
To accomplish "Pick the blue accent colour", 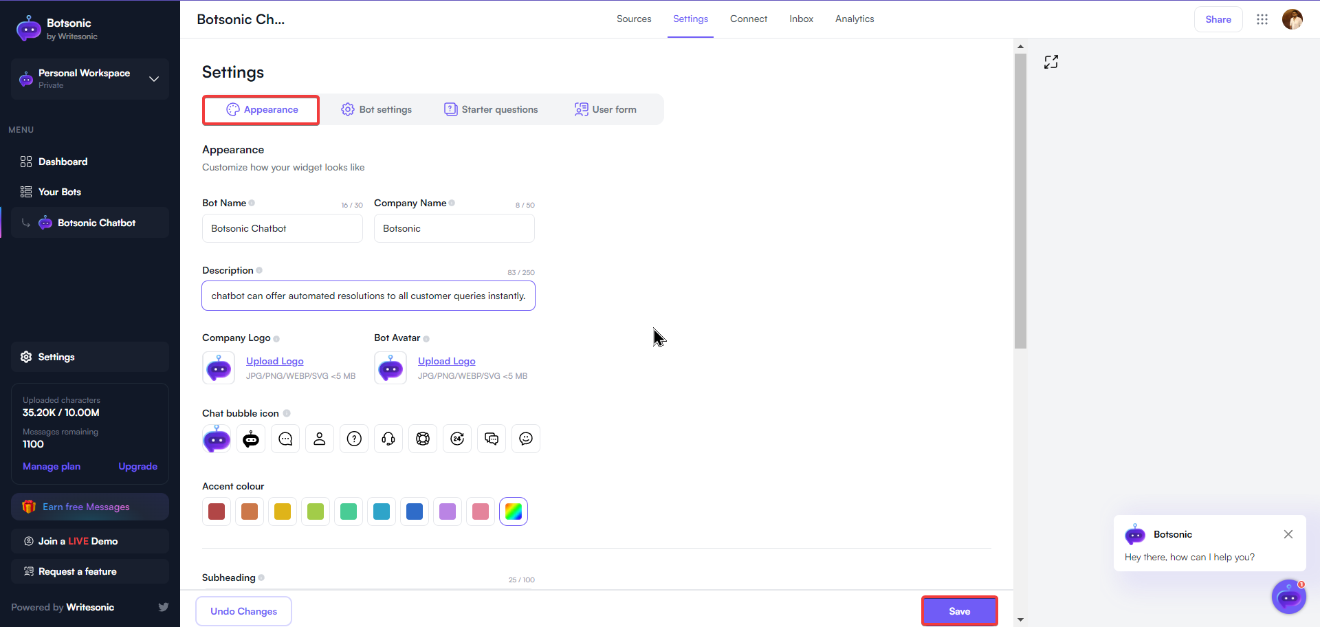I will coord(415,511).
